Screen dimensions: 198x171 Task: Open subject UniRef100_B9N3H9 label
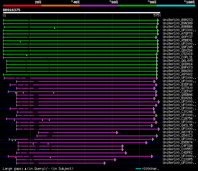[178, 23]
